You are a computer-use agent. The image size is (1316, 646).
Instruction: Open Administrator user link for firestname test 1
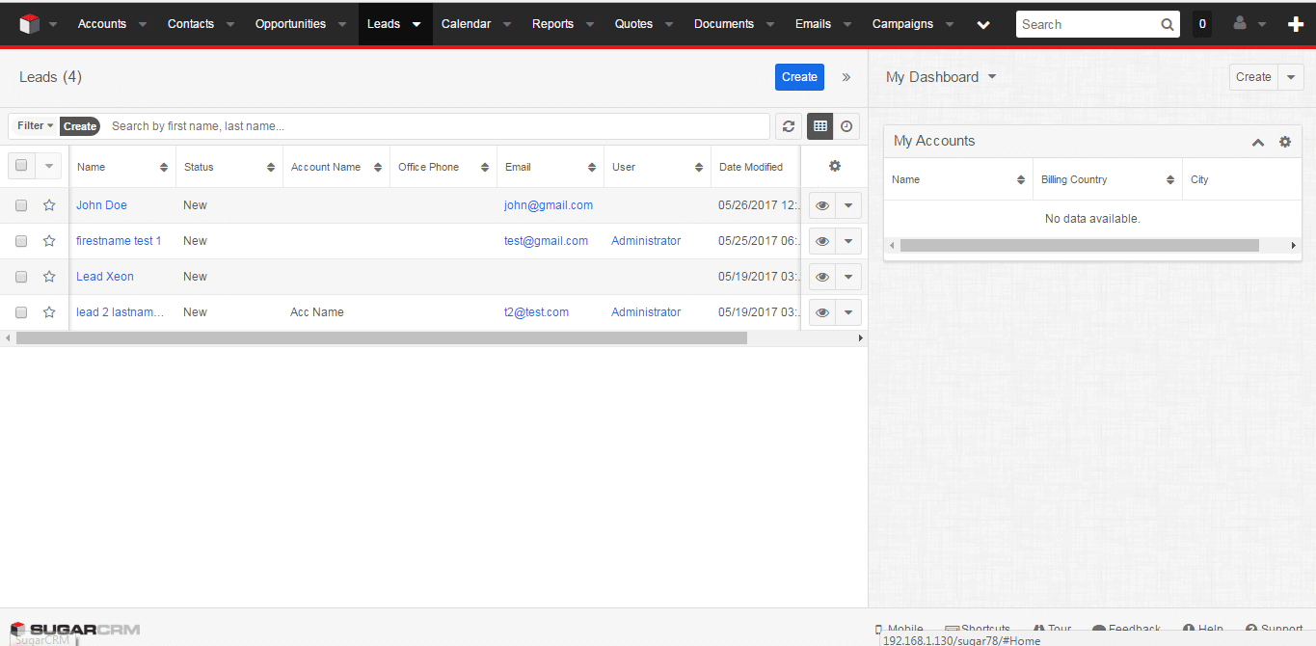click(646, 241)
